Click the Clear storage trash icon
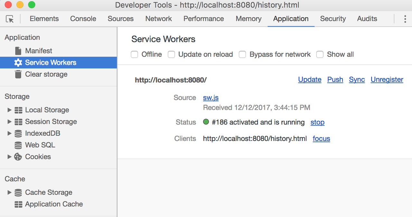The image size is (412, 217). [x=18, y=74]
